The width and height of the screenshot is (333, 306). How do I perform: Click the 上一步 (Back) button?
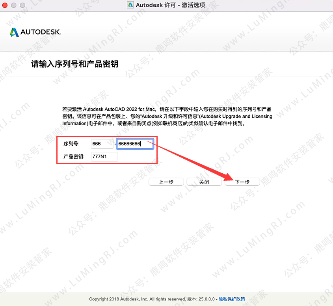coord(166,182)
